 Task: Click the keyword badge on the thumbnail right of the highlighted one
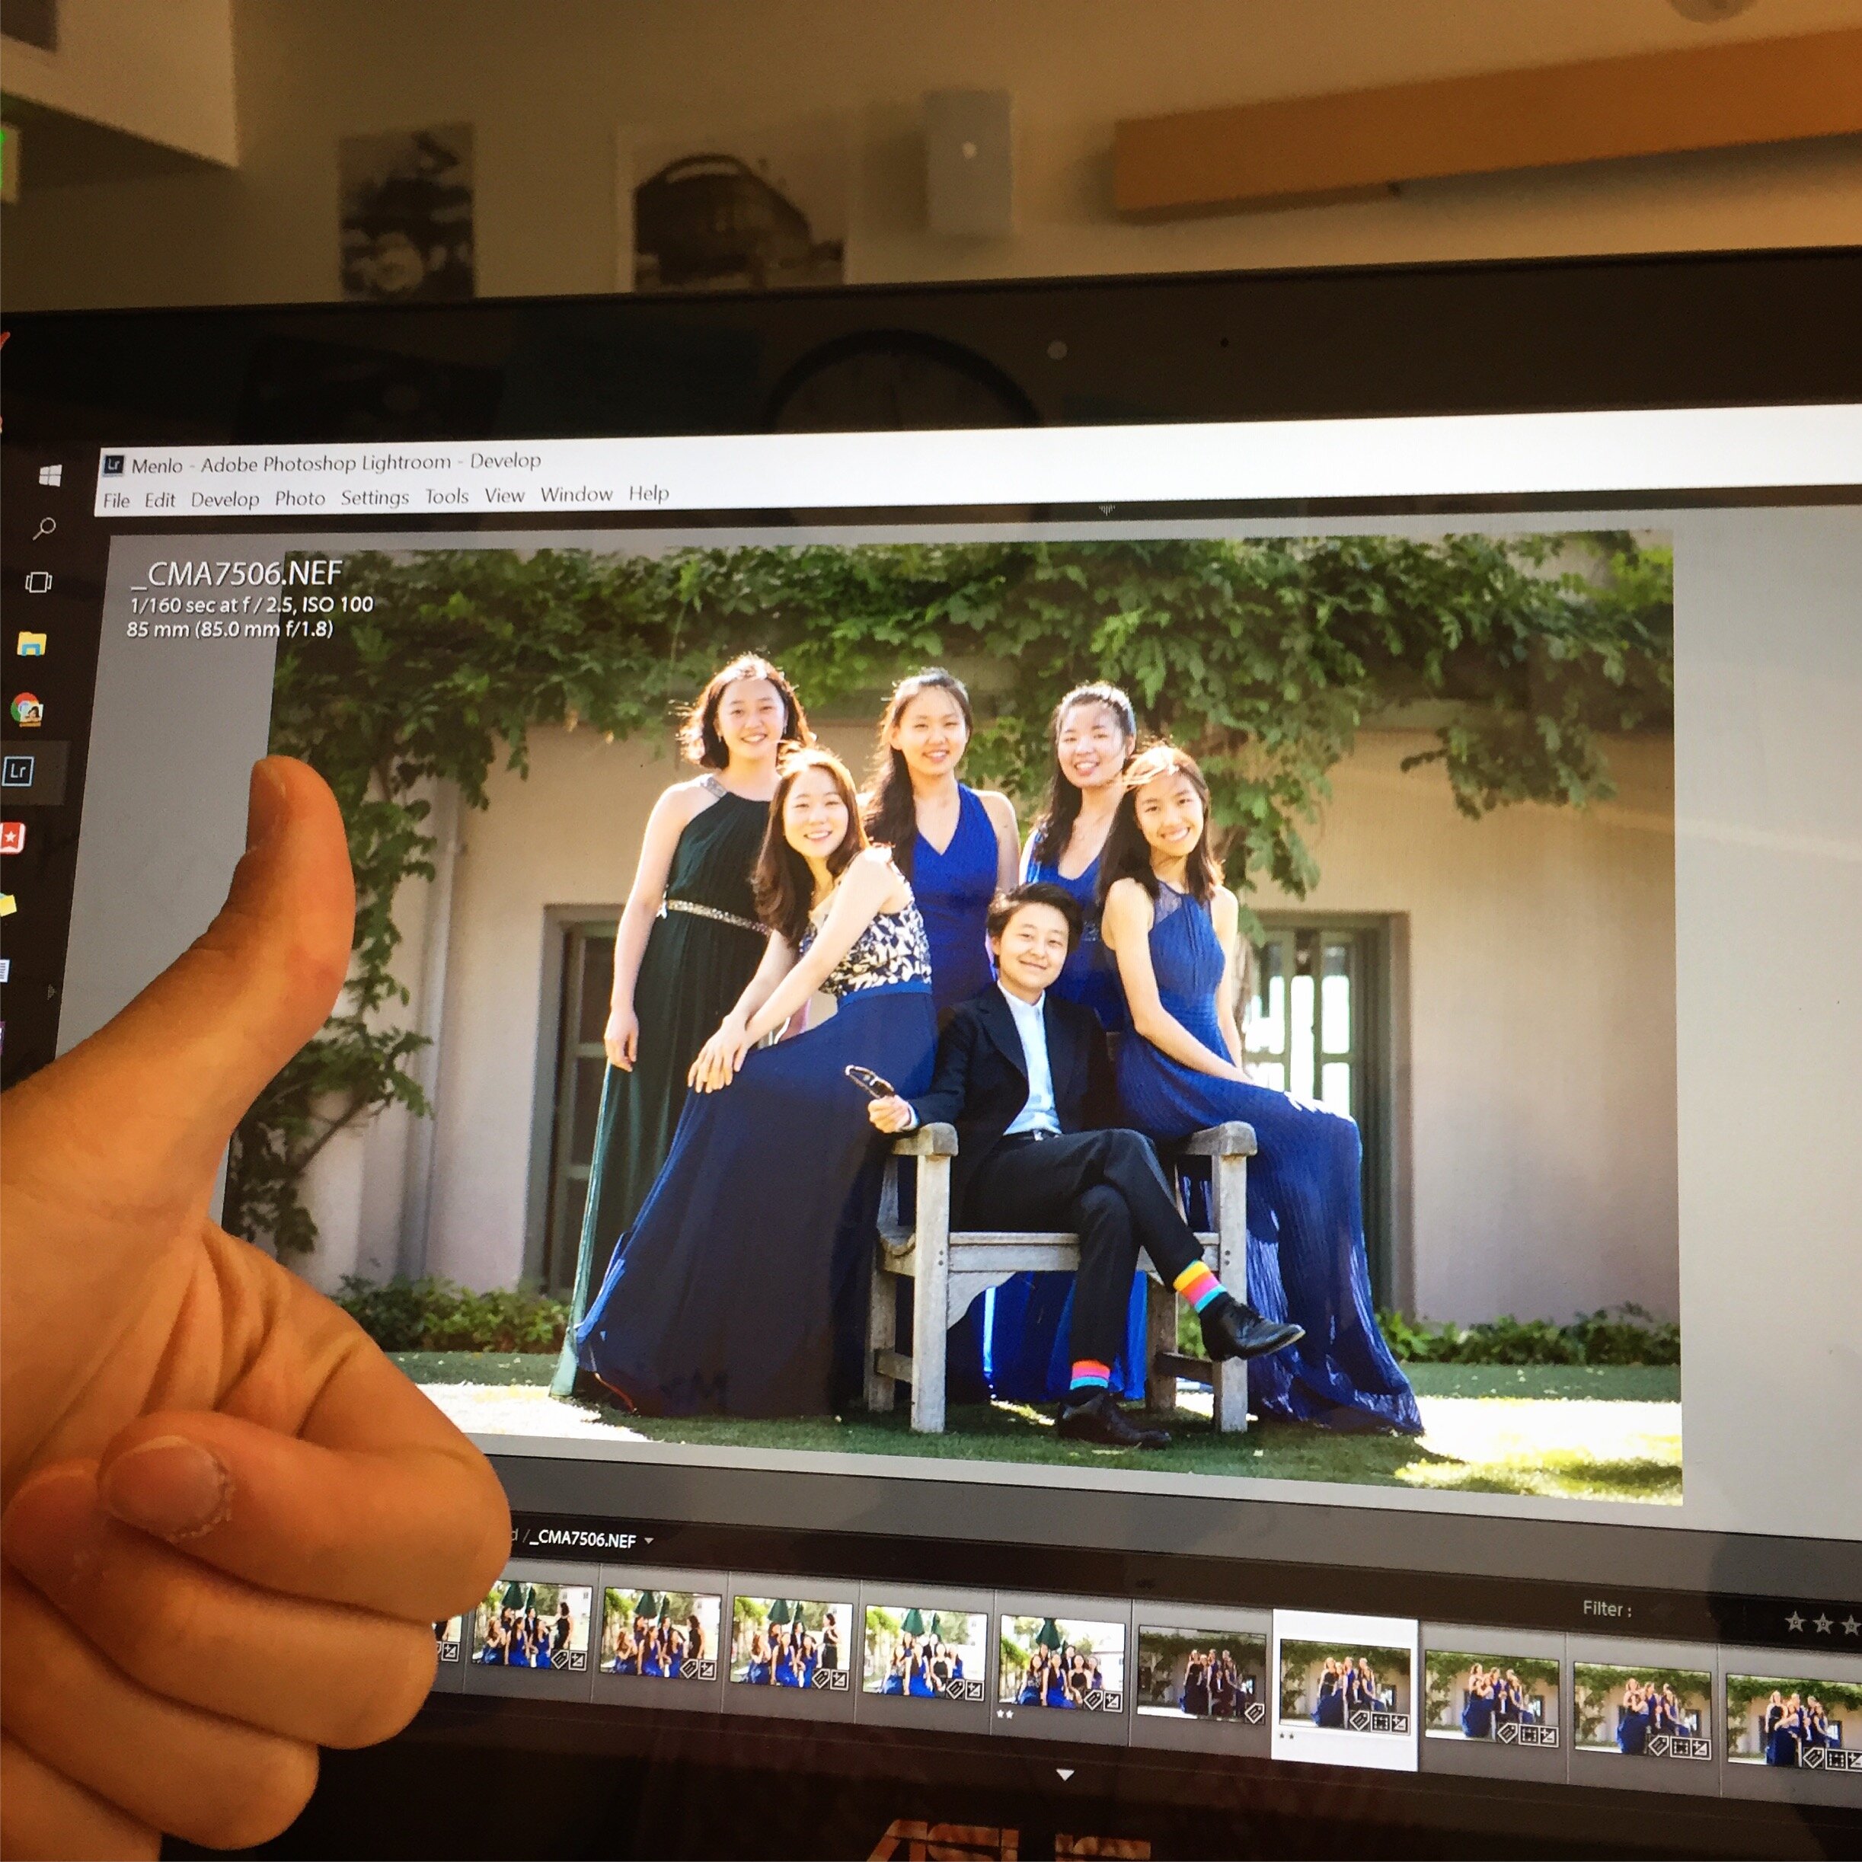[x=1509, y=1733]
